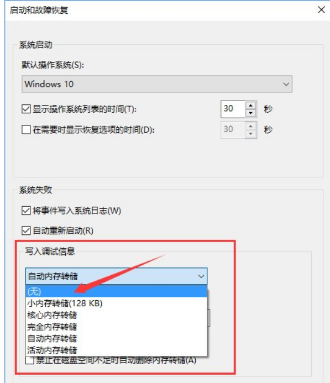Decrease OS list display time with down arrow
The height and width of the screenshot is (383, 330).
point(250,113)
